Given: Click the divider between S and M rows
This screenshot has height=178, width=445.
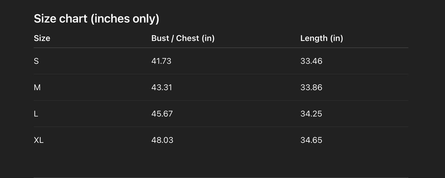Looking at the screenshot, I should [x=221, y=74].
